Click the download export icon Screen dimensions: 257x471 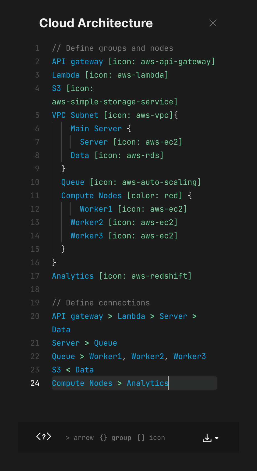coord(207,438)
